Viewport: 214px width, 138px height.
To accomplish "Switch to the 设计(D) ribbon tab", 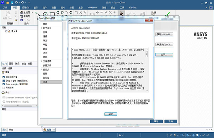I will coord(26,7).
